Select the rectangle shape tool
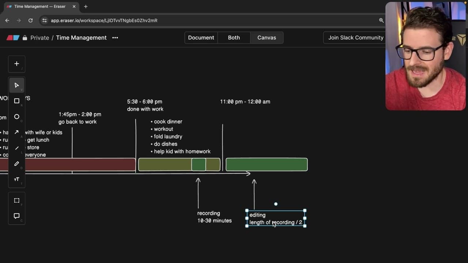Screen dimensions: 468x263 16,101
